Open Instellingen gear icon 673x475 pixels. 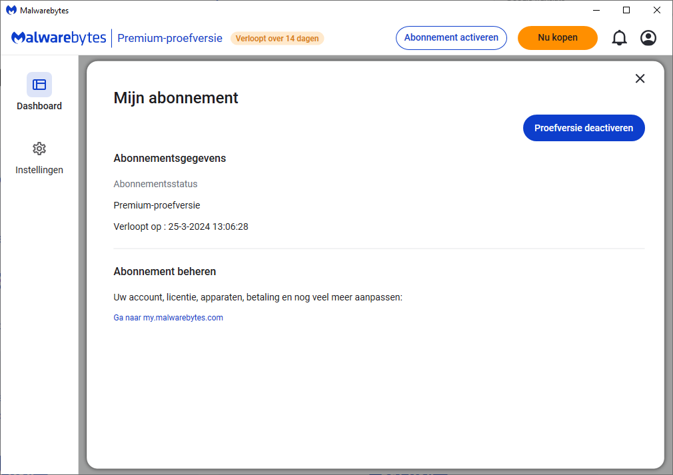point(39,149)
